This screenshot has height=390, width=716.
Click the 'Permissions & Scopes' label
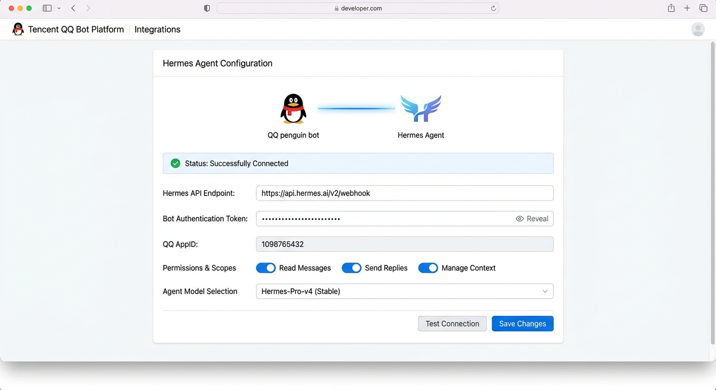[x=199, y=268]
